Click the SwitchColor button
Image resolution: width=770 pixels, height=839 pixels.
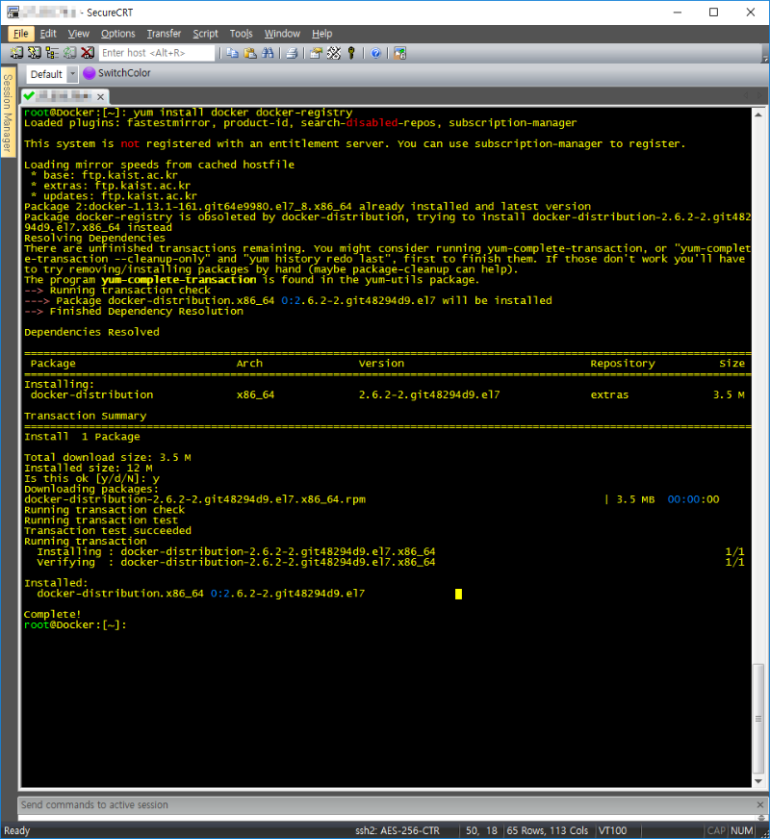116,73
